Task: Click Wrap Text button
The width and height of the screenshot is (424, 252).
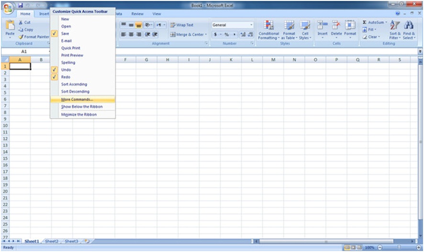Action: (182, 25)
